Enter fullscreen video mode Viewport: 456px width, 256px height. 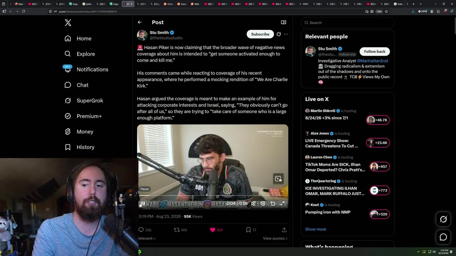[282, 204]
